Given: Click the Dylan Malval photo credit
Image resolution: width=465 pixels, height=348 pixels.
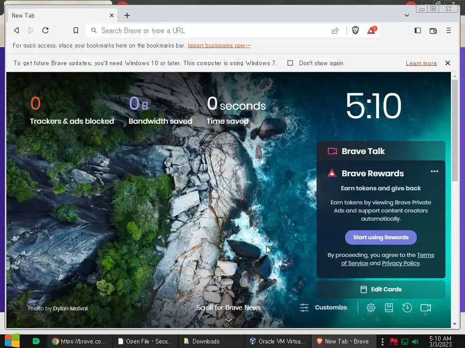Looking at the screenshot, I should (70, 308).
